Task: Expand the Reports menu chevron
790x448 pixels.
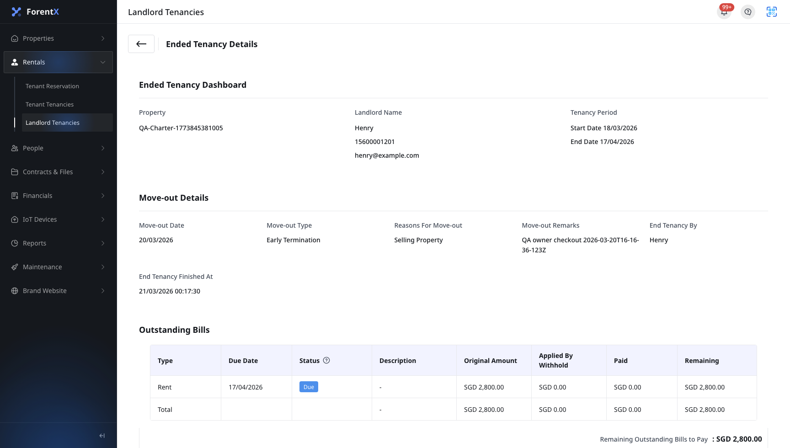Action: tap(103, 243)
